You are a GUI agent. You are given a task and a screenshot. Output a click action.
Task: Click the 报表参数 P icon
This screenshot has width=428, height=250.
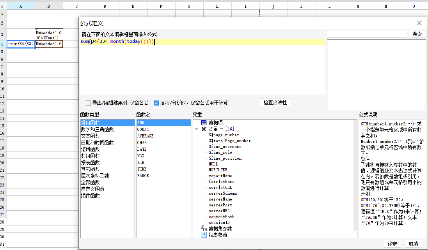pyautogui.click(x=204, y=234)
